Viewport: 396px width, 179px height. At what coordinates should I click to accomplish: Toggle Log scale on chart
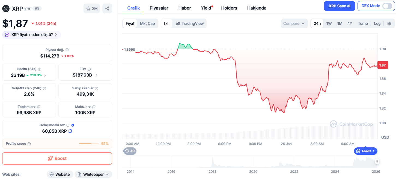(377, 23)
